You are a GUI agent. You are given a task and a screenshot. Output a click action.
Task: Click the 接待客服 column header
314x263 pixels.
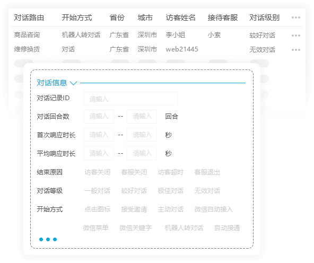pos(223,17)
